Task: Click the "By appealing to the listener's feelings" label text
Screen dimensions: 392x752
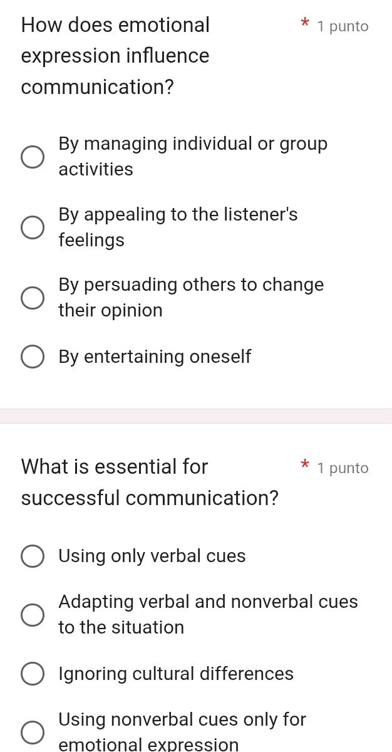Action: pyautogui.click(x=178, y=227)
